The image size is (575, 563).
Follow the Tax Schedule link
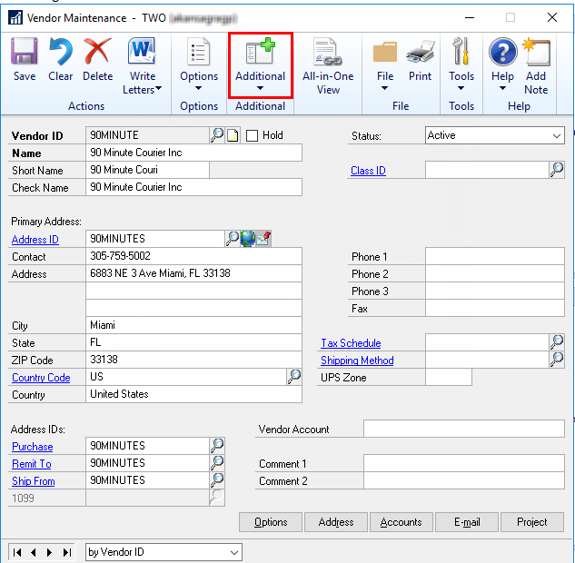[x=351, y=343]
